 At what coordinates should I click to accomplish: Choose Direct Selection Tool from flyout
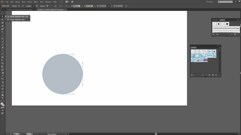tap(17, 16)
